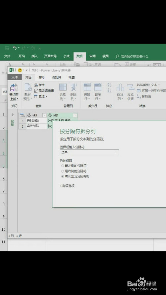Click Excel worksheet row header 11

click(x=3, y=242)
